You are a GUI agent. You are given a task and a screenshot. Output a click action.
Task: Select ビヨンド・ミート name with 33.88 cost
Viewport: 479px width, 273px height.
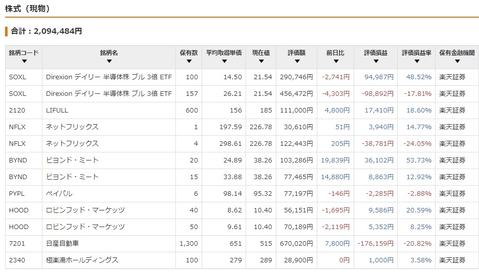[72, 177]
